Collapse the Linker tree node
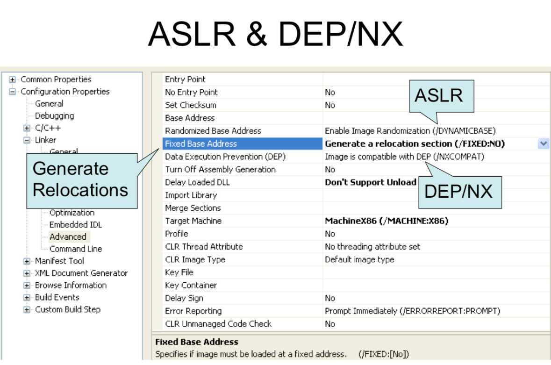 click(x=27, y=140)
